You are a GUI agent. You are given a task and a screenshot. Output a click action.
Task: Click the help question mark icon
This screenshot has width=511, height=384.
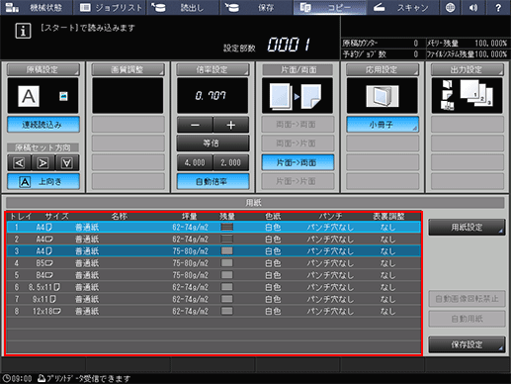click(498, 8)
